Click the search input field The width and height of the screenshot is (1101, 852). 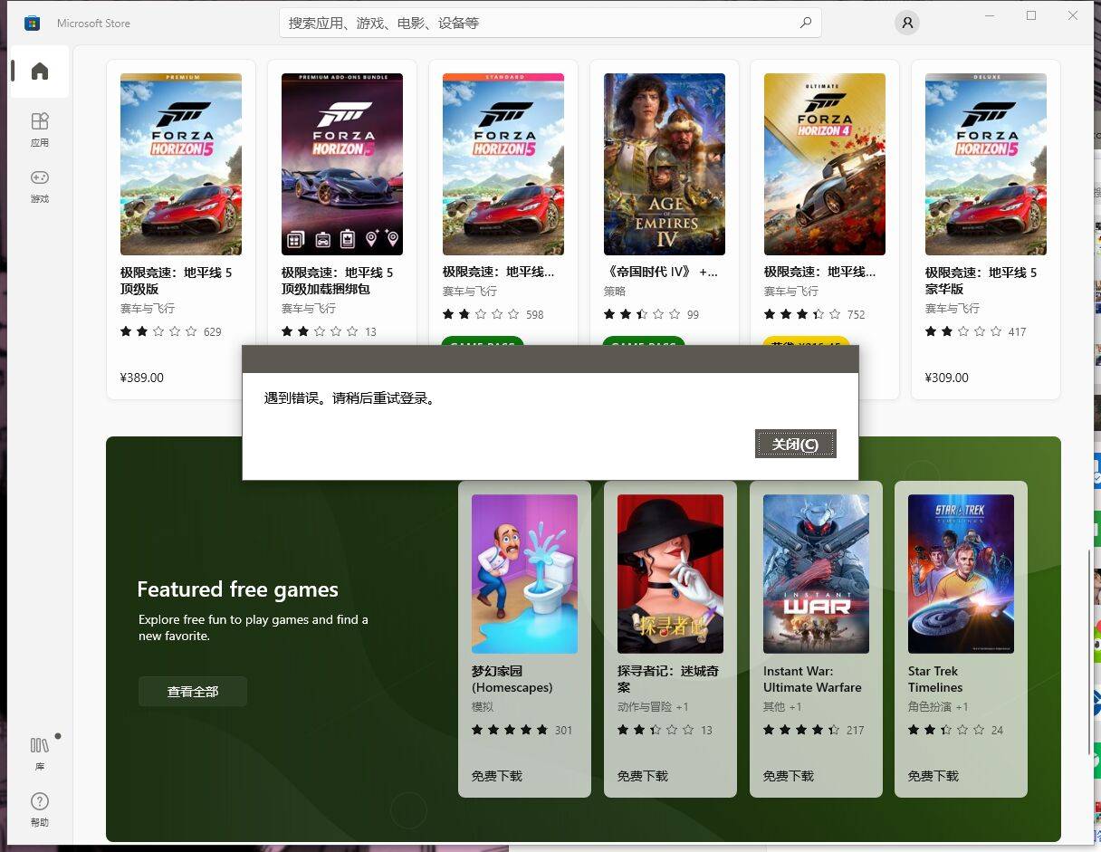(543, 23)
